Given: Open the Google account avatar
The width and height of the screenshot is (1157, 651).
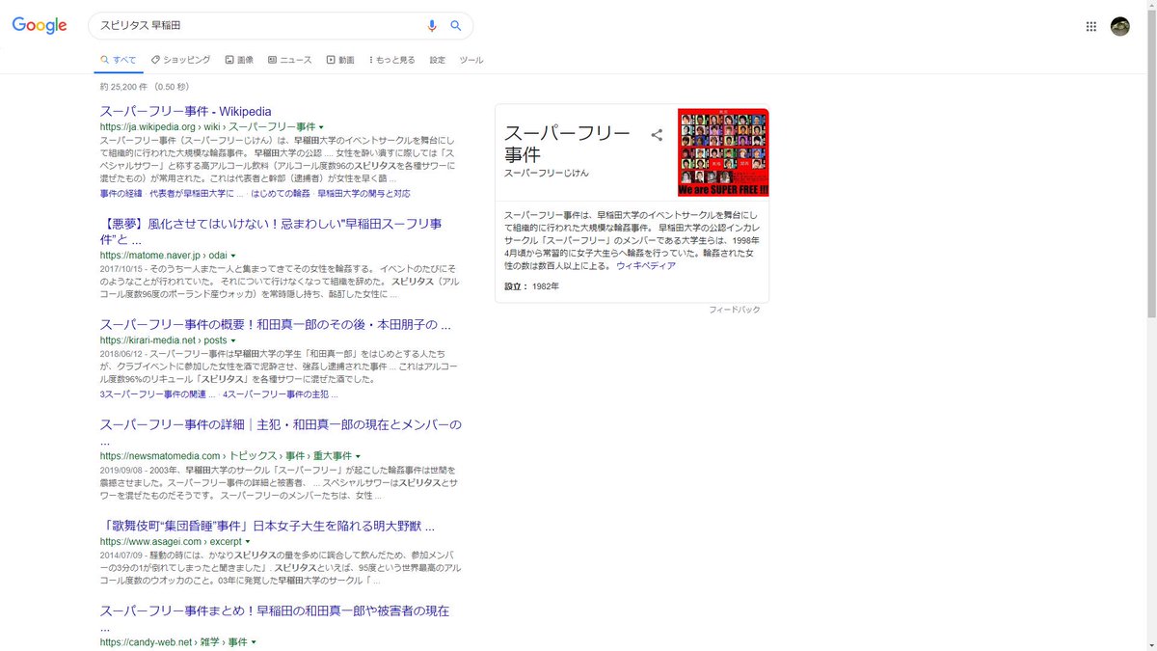Looking at the screenshot, I should [1120, 27].
